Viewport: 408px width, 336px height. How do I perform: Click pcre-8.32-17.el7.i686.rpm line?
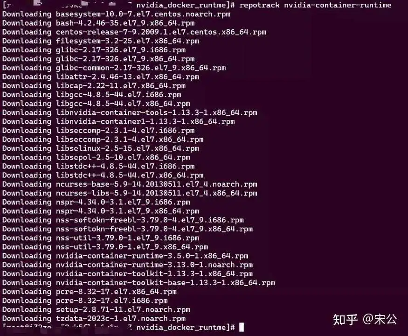[85, 301]
